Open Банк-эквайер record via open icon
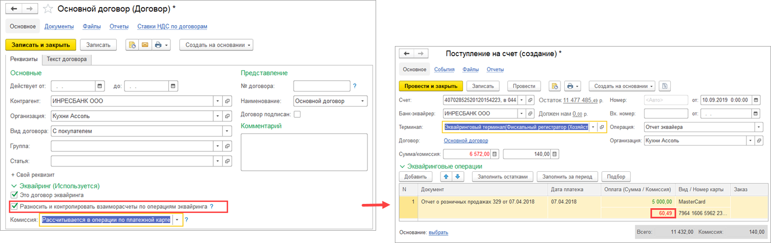The image size is (771, 243). click(530, 113)
